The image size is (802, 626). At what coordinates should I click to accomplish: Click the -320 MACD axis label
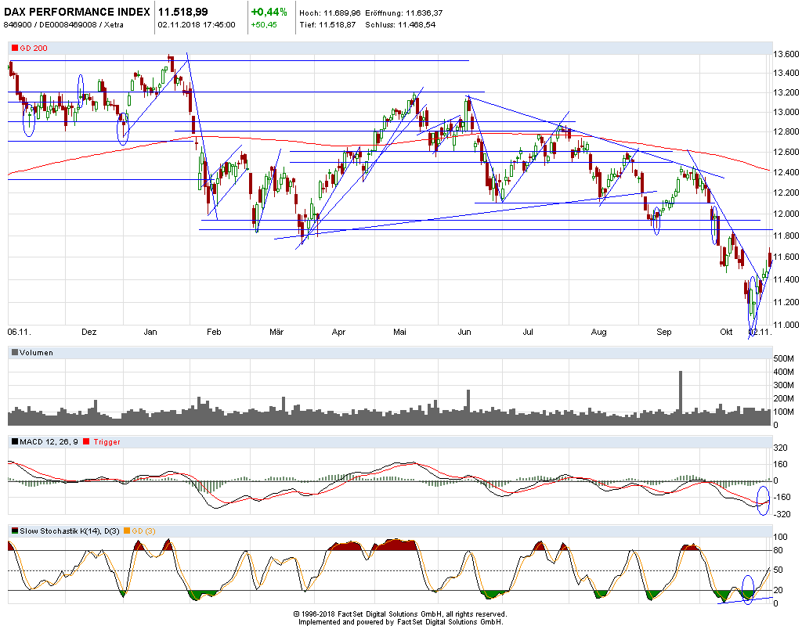tap(782, 515)
